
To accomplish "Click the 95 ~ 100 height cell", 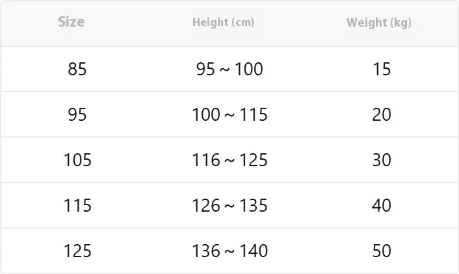I will [x=229, y=69].
